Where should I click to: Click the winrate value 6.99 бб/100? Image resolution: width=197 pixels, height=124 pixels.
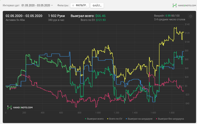point(173,16)
